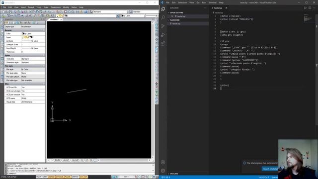Open the color By Layer dropdown

(x=133, y=15)
